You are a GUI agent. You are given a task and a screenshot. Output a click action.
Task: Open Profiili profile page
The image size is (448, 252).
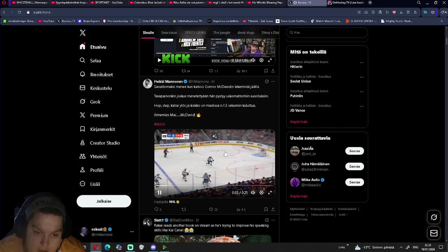91,170
